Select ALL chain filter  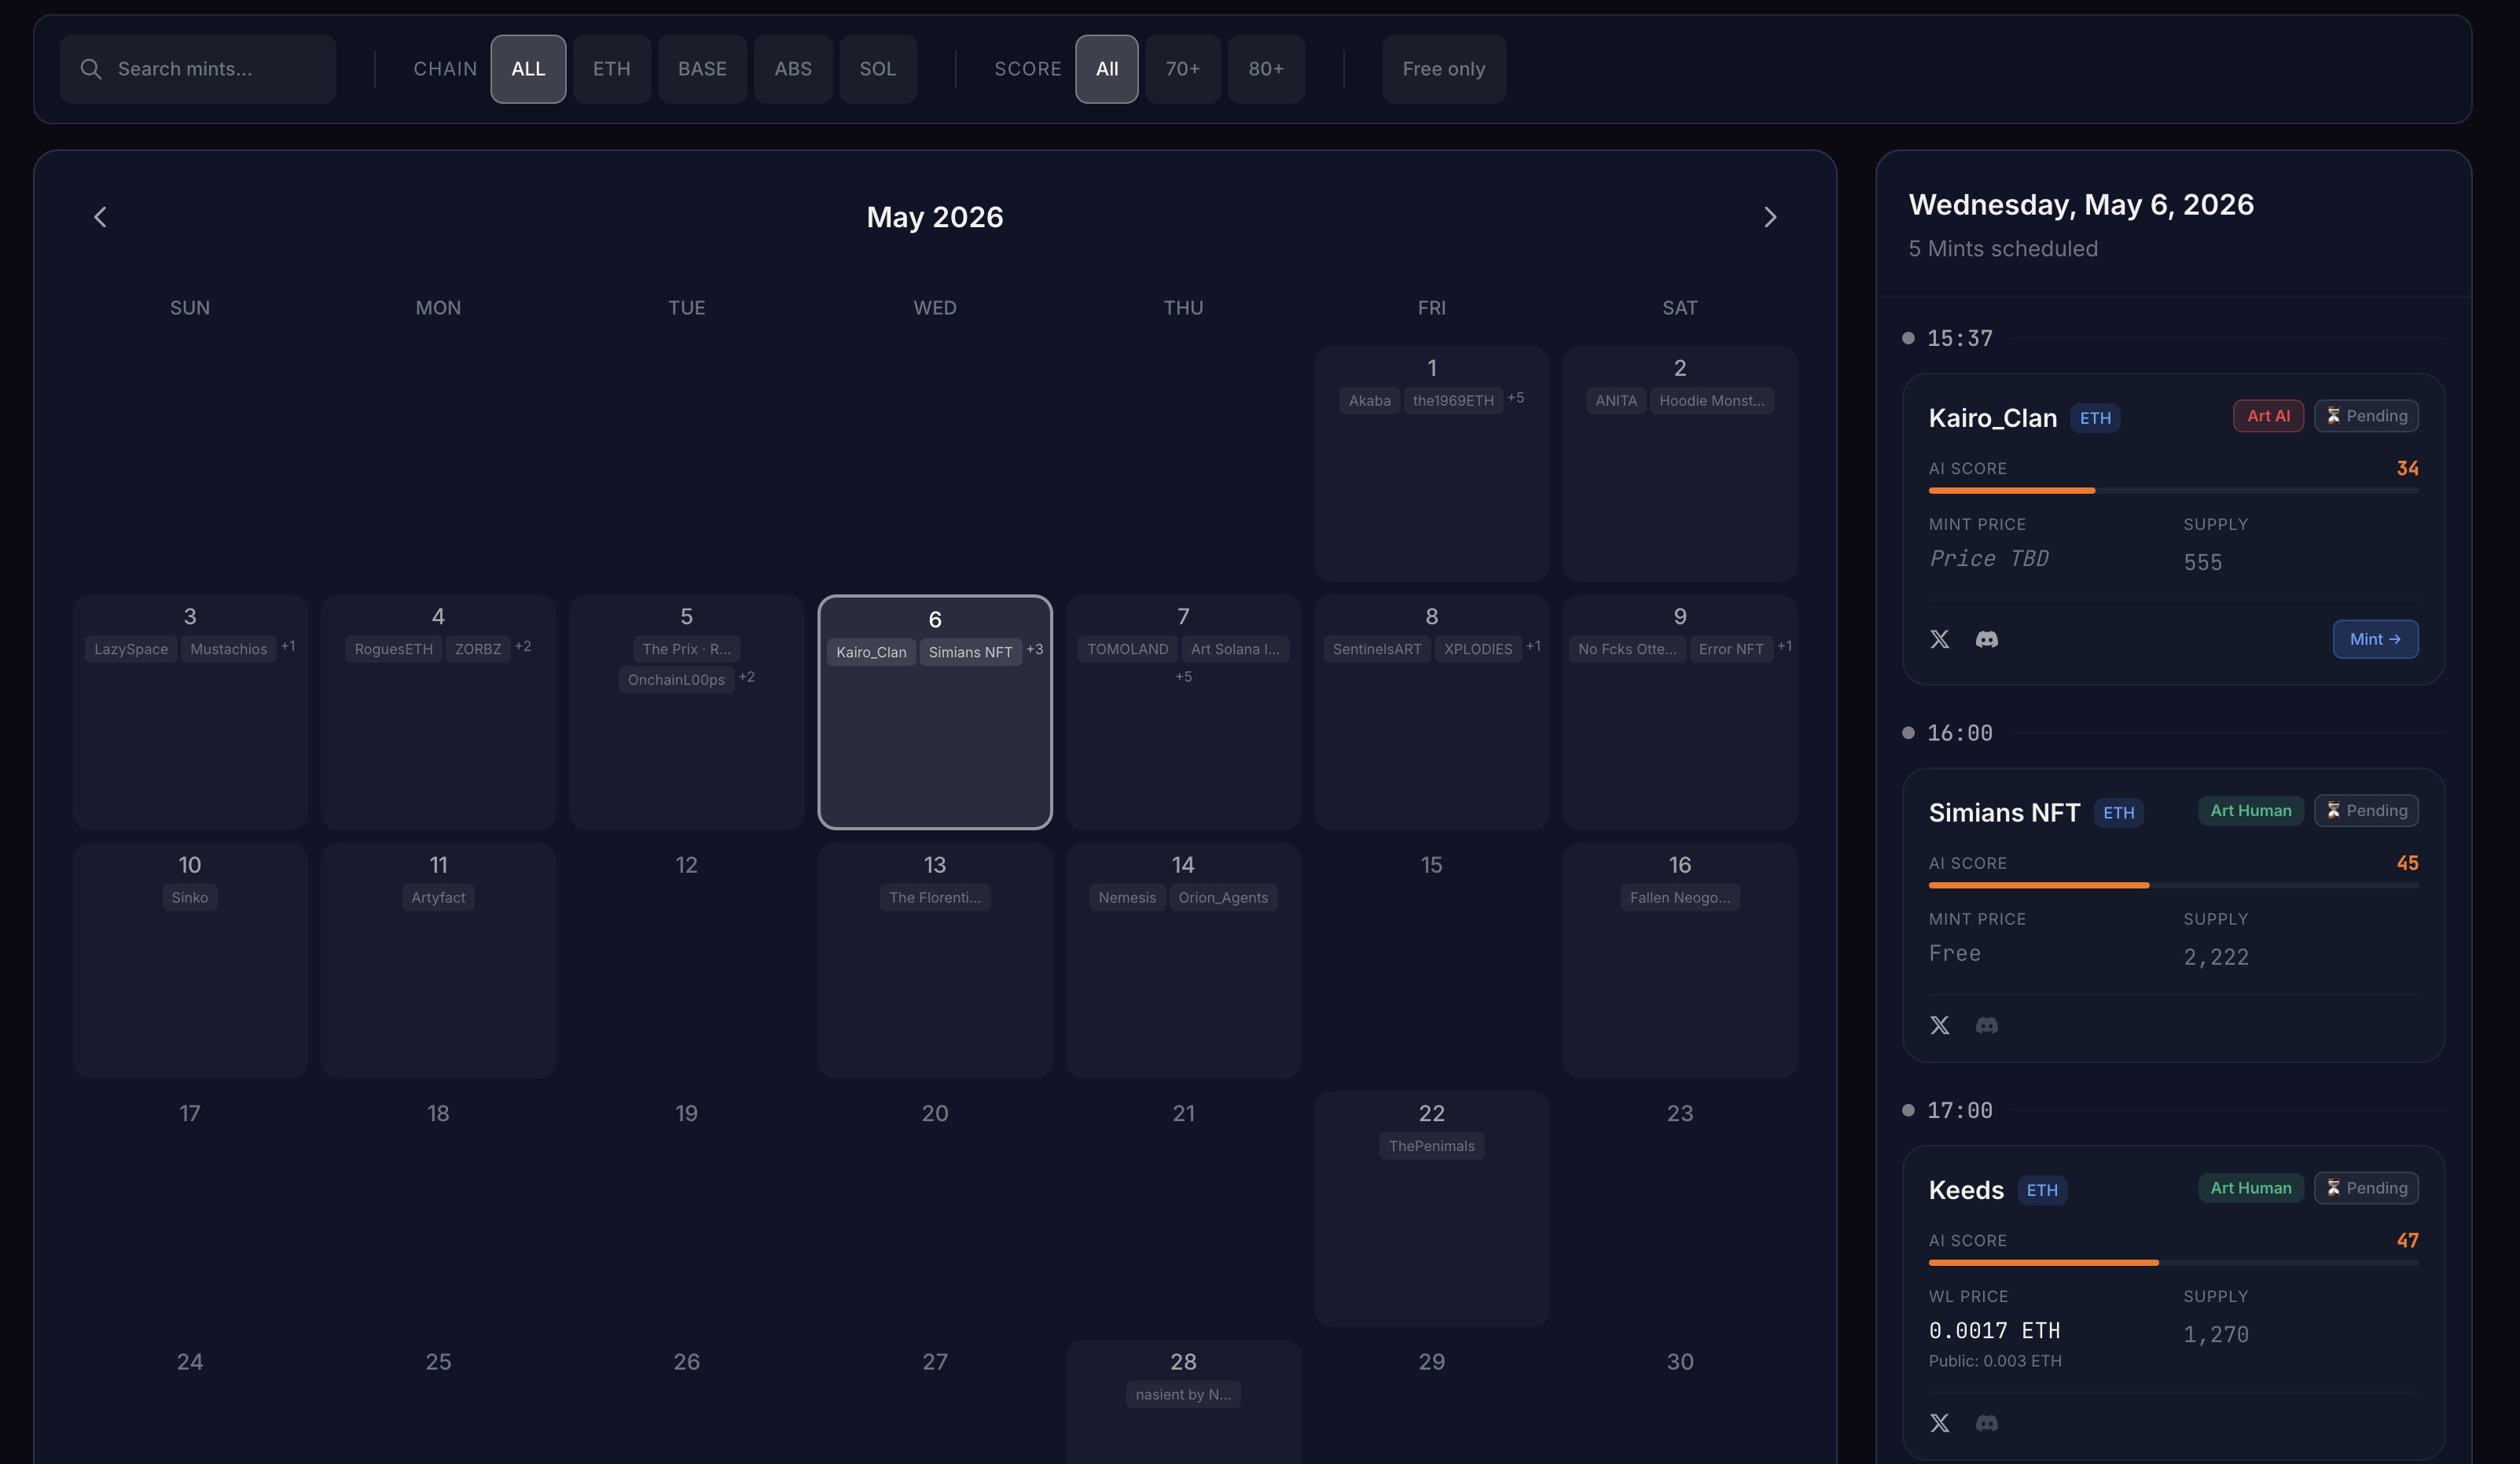[528, 69]
